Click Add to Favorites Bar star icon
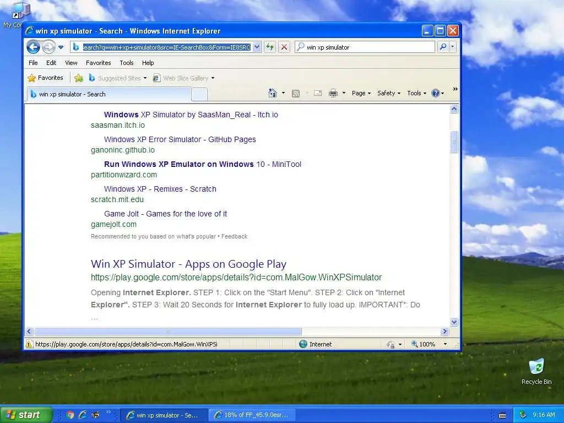The width and height of the screenshot is (564, 423). click(x=79, y=78)
